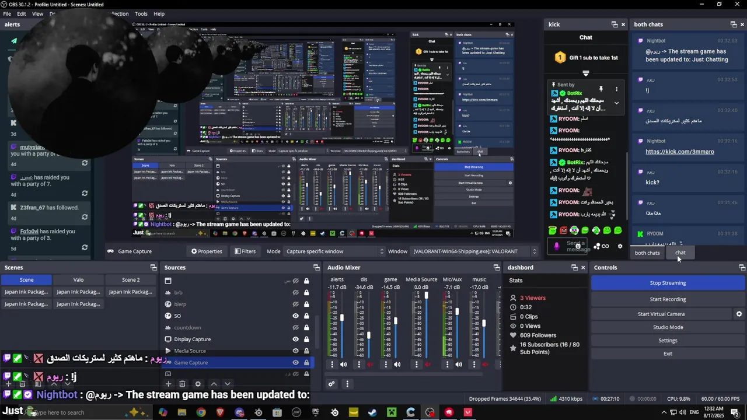Hide the Display Capture source
This screenshot has width=747, height=420.
[295, 339]
